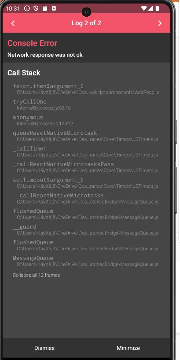Tap the Wi-Fi status bar icon
Screen dimensions: 180x360
pyautogui.click(x=144, y=8)
